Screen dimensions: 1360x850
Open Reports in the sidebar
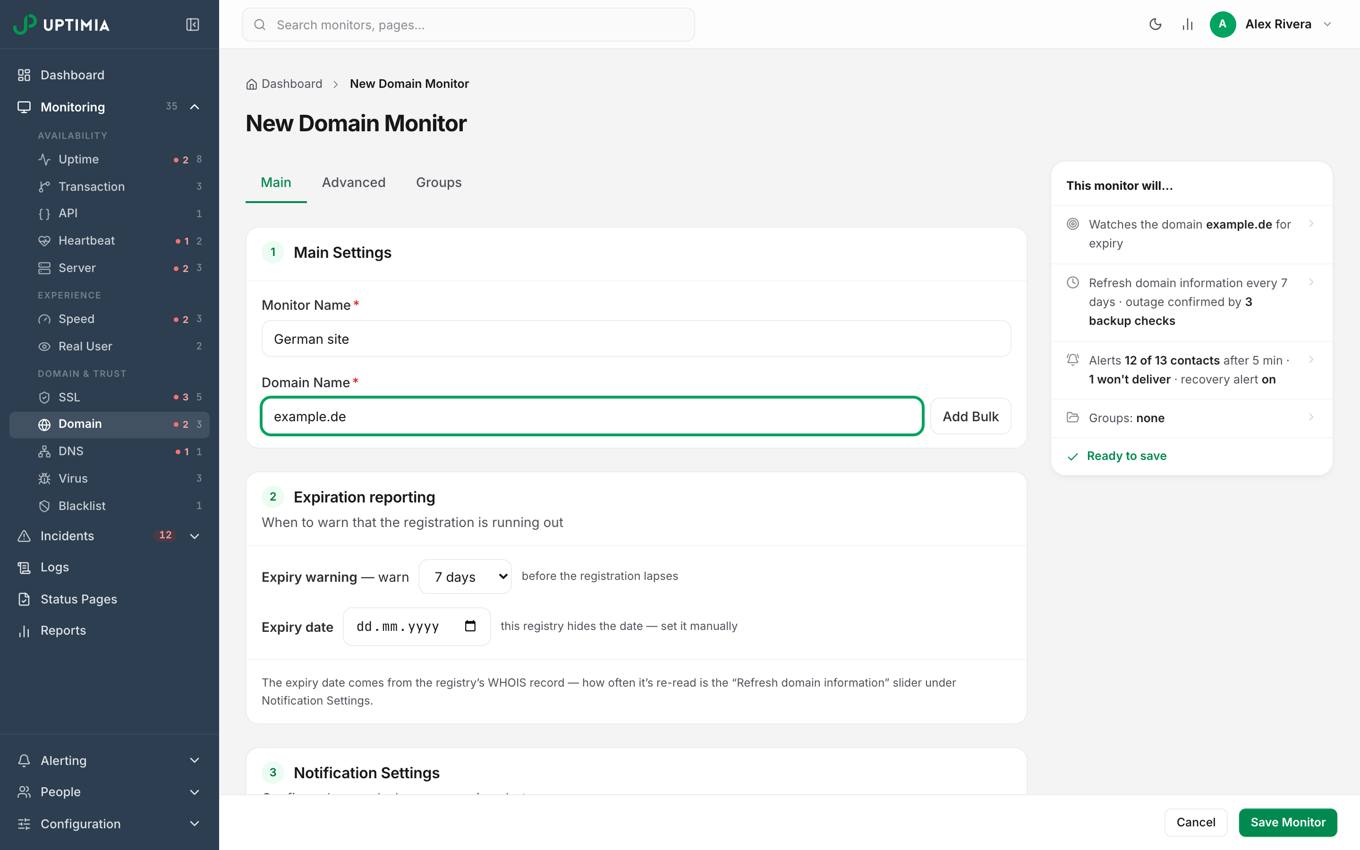point(110,630)
